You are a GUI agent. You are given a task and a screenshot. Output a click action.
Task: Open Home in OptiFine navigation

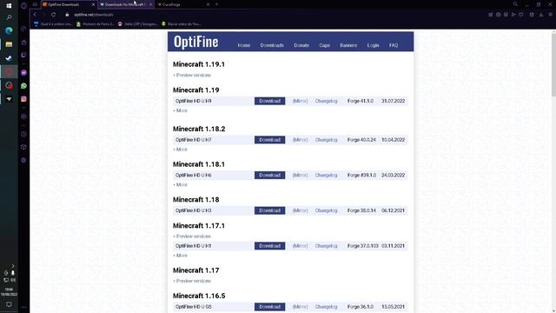pyautogui.click(x=244, y=45)
